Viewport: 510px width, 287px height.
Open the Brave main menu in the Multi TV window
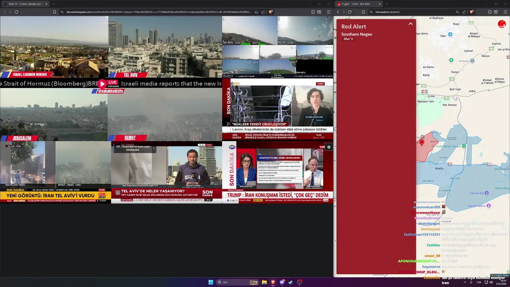328,12
